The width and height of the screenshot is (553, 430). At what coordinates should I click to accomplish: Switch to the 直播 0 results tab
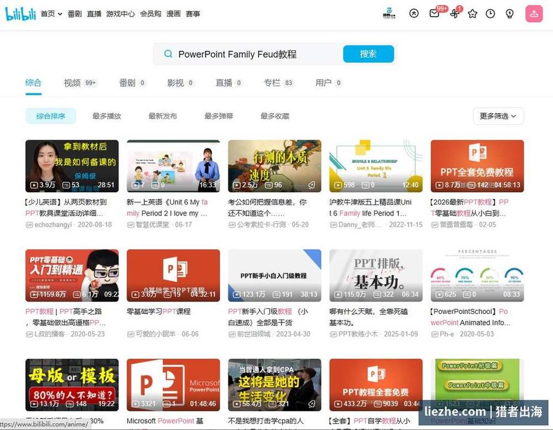[x=229, y=83]
